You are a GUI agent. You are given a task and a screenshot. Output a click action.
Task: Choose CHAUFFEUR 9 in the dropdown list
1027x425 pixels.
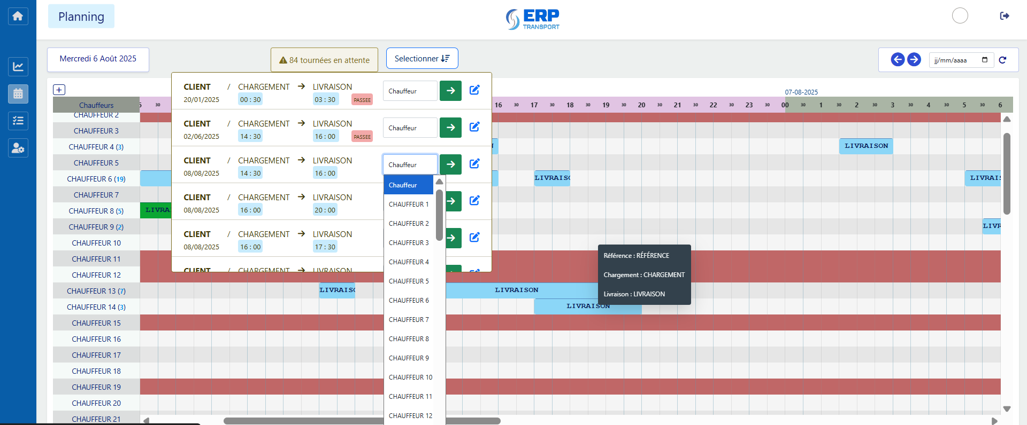409,358
